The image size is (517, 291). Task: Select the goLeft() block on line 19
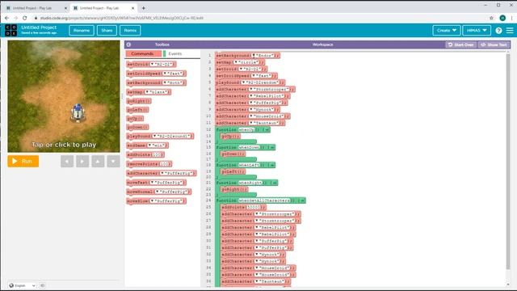233,171
